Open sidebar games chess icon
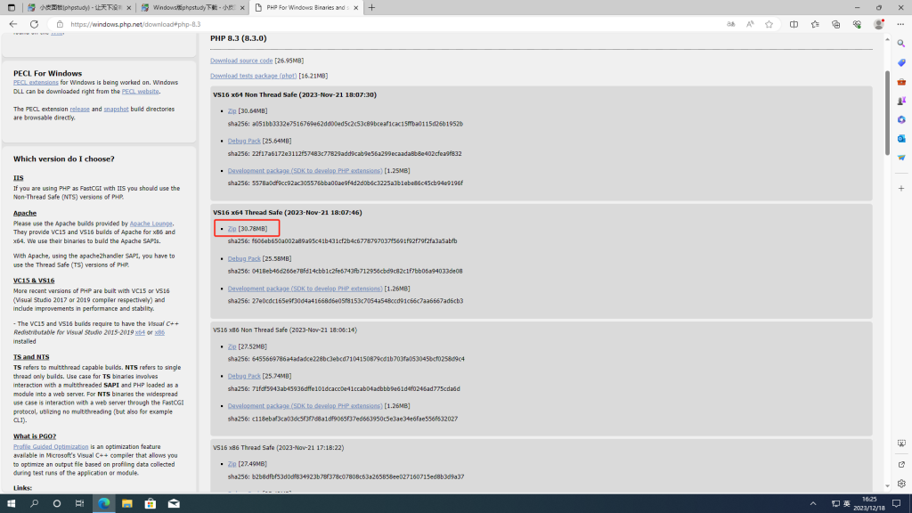Screen dimensions: 912x513 (901, 101)
